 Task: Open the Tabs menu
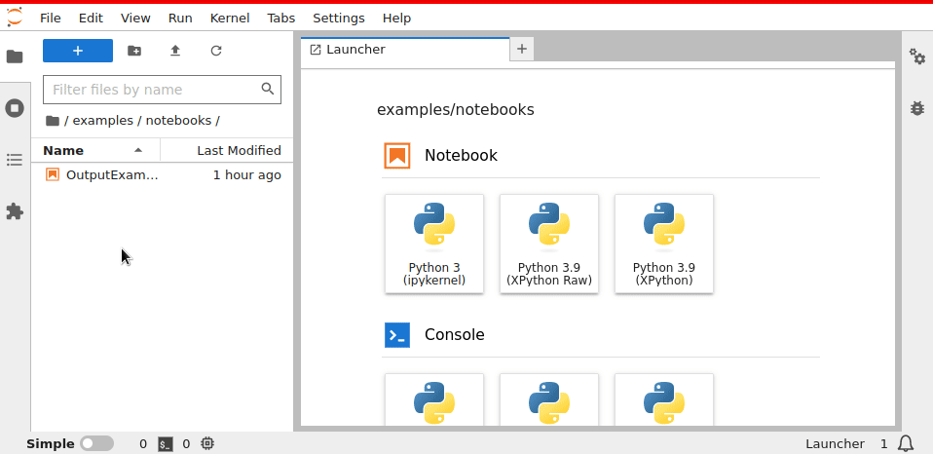pyautogui.click(x=280, y=18)
